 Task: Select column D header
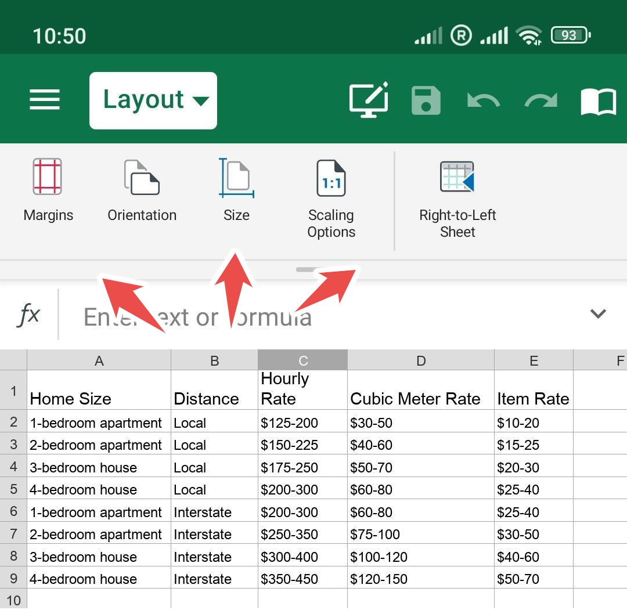click(x=421, y=360)
